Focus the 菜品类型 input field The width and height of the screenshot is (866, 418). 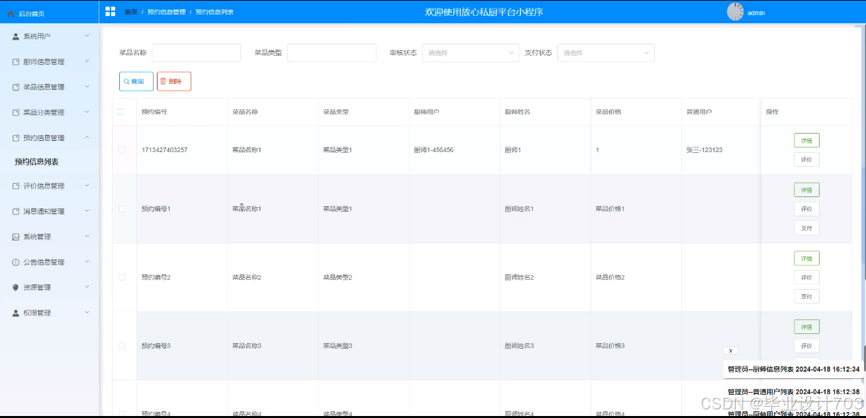coord(332,53)
